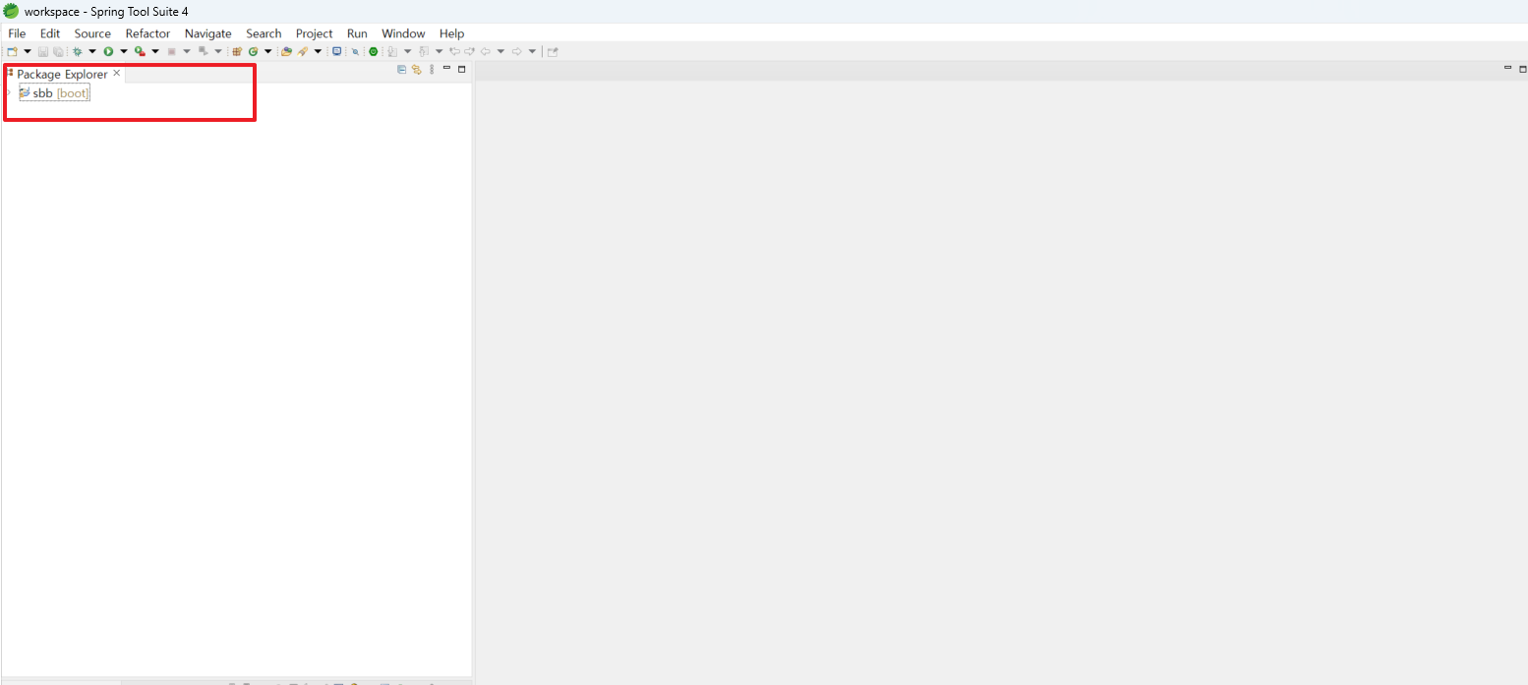Click the green Boot Dashboard power icon
The width and height of the screenshot is (1528, 685).
pyautogui.click(x=374, y=51)
